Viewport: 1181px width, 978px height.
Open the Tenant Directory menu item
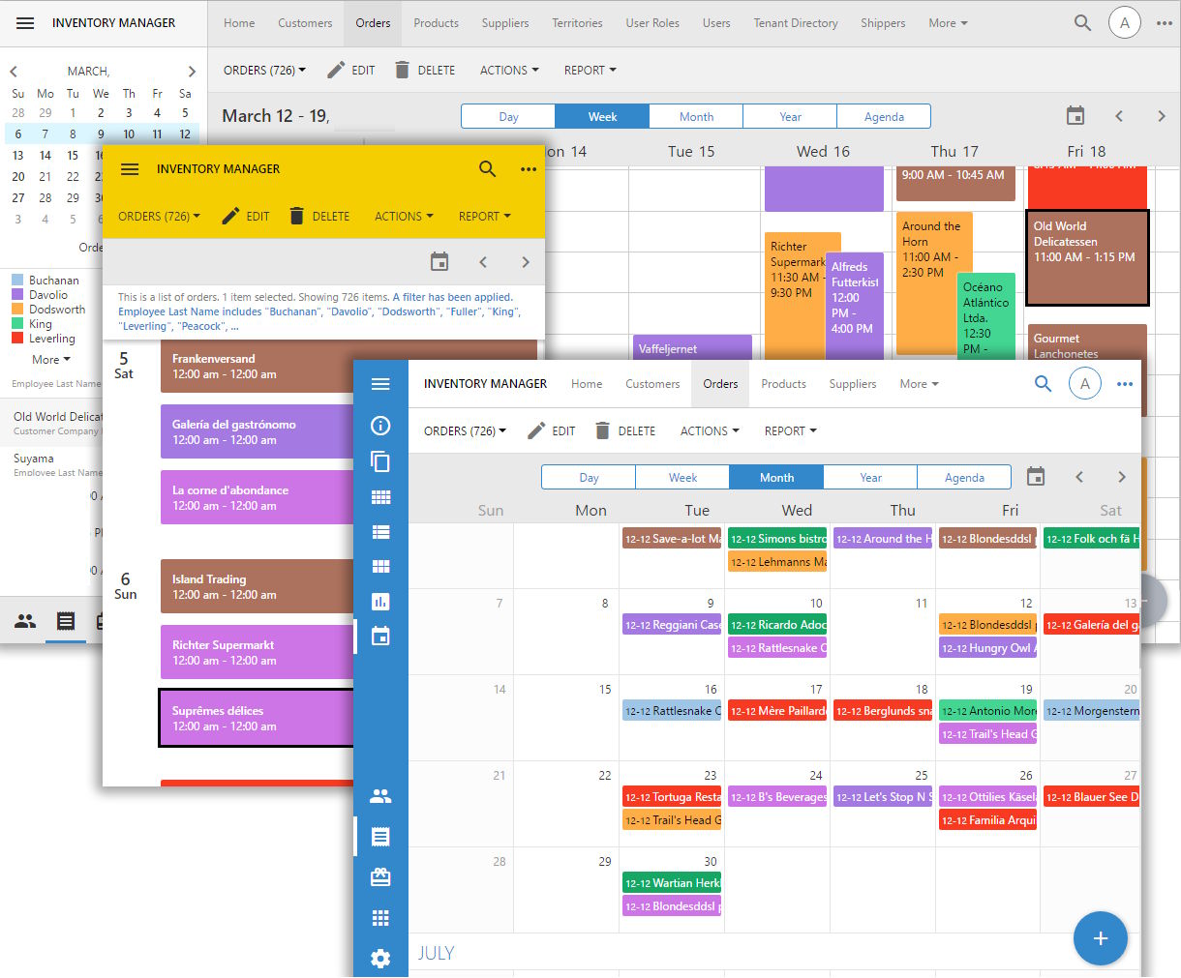tap(796, 23)
